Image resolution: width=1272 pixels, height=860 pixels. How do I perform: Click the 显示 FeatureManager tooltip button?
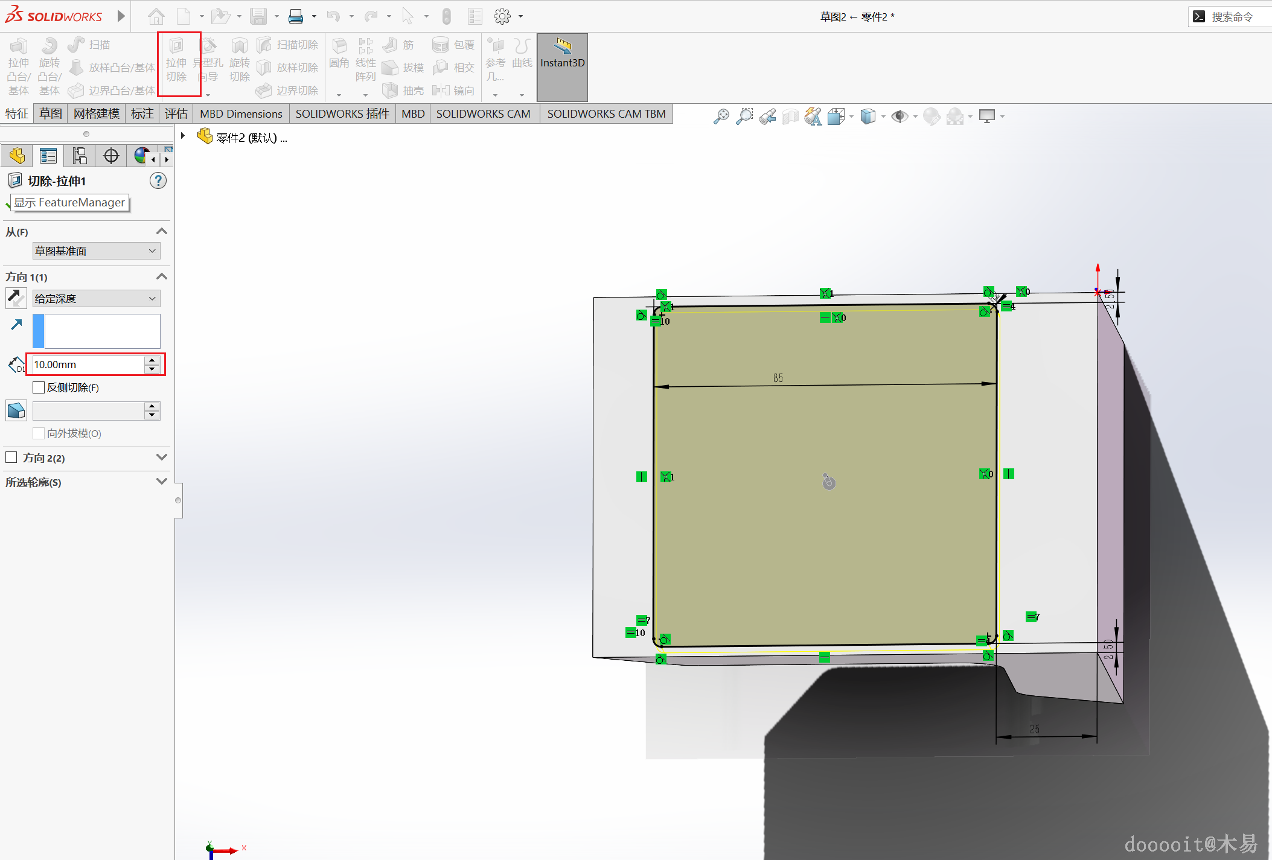69,203
